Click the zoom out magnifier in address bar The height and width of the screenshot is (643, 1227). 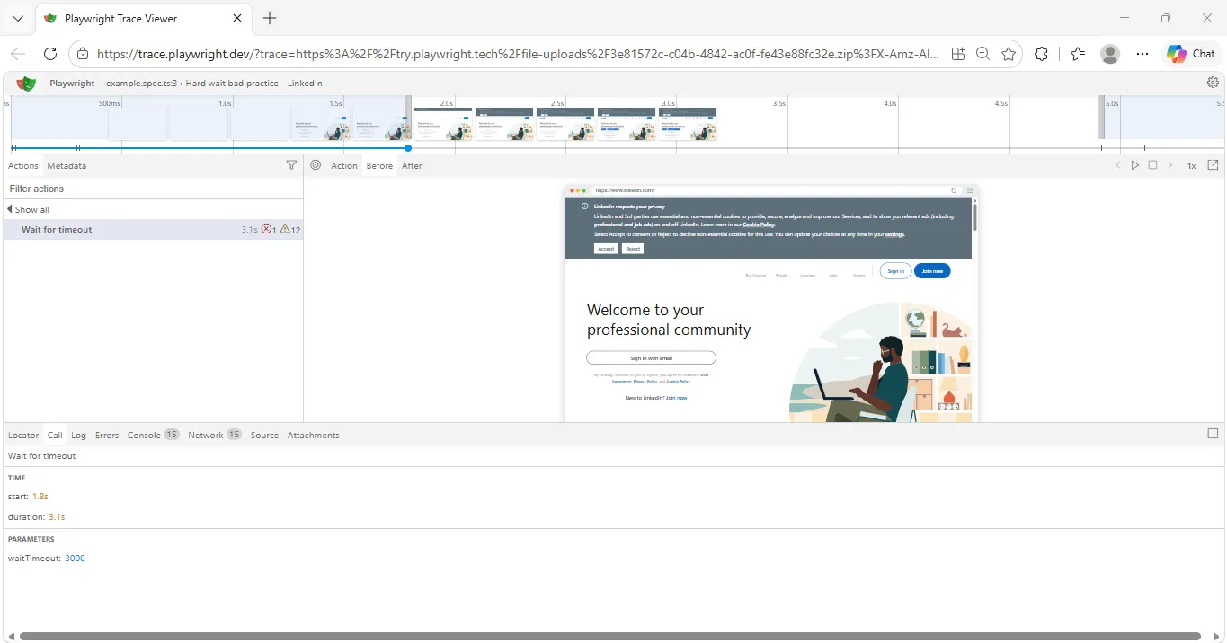point(983,54)
